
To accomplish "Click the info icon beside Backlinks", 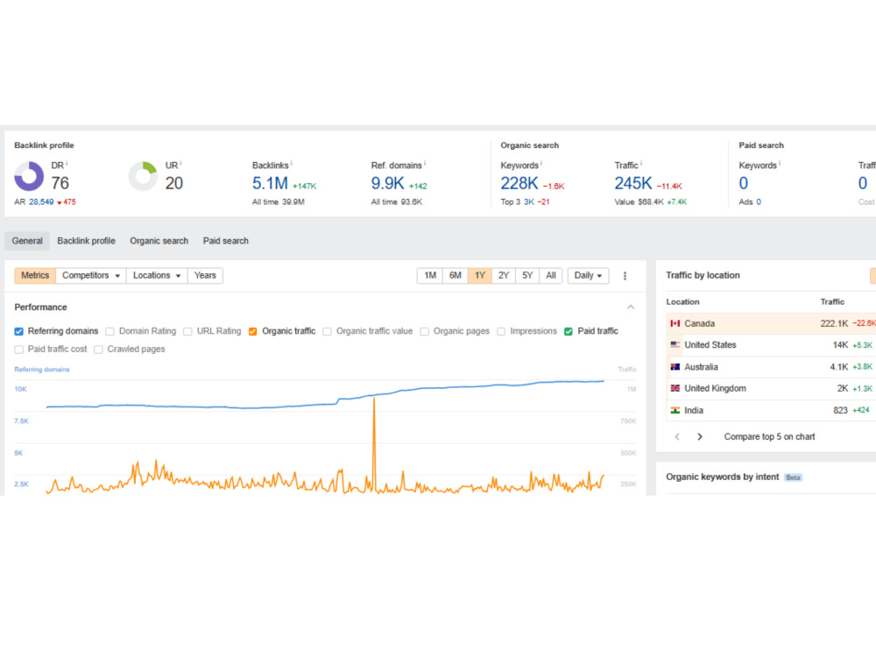I will (291, 163).
